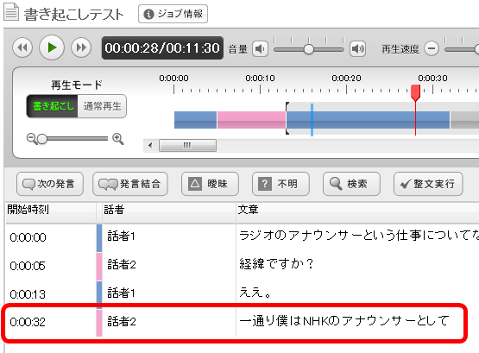Click the fast-forward playback button
The width and height of the screenshot is (479, 353).
tap(81, 47)
